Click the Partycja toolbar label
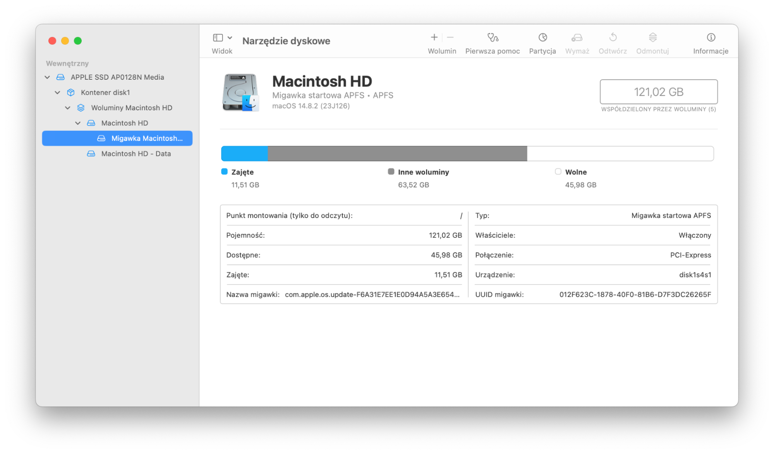 pyautogui.click(x=542, y=51)
